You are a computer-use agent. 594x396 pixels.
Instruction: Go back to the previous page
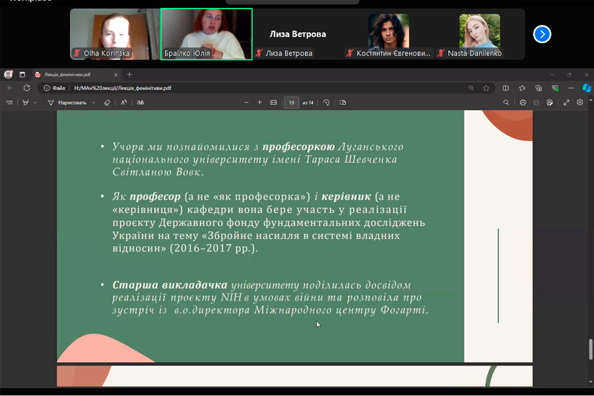(x=10, y=88)
